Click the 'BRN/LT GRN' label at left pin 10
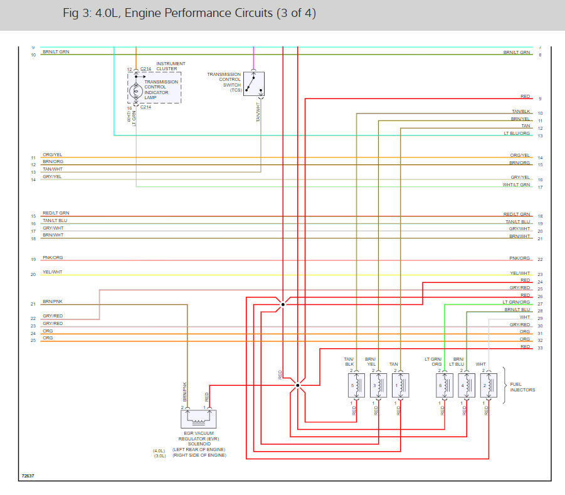Image resolution: width=565 pixels, height=495 pixels. click(56, 52)
